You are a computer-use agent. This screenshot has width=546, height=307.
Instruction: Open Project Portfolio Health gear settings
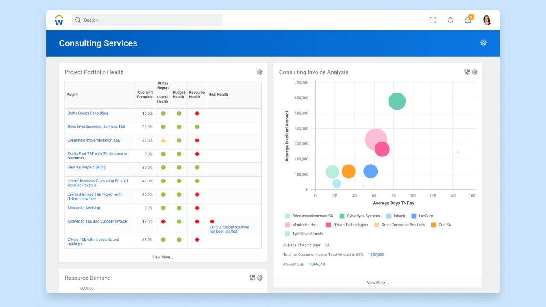coord(259,72)
